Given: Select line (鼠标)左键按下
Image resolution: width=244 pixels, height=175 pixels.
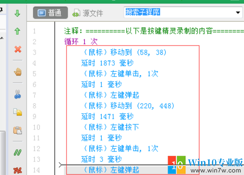Looking at the screenshot, I should click(x=111, y=127).
